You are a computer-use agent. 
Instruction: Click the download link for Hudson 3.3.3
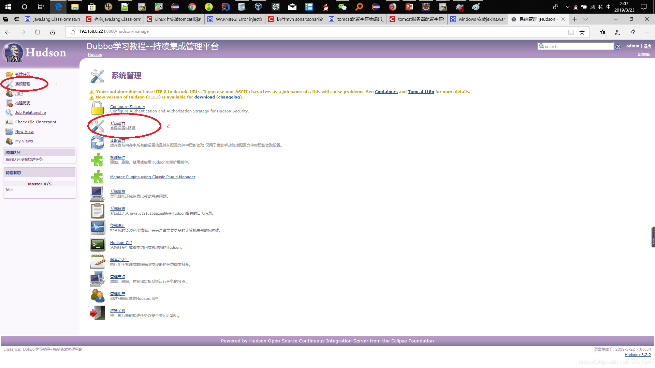click(205, 97)
